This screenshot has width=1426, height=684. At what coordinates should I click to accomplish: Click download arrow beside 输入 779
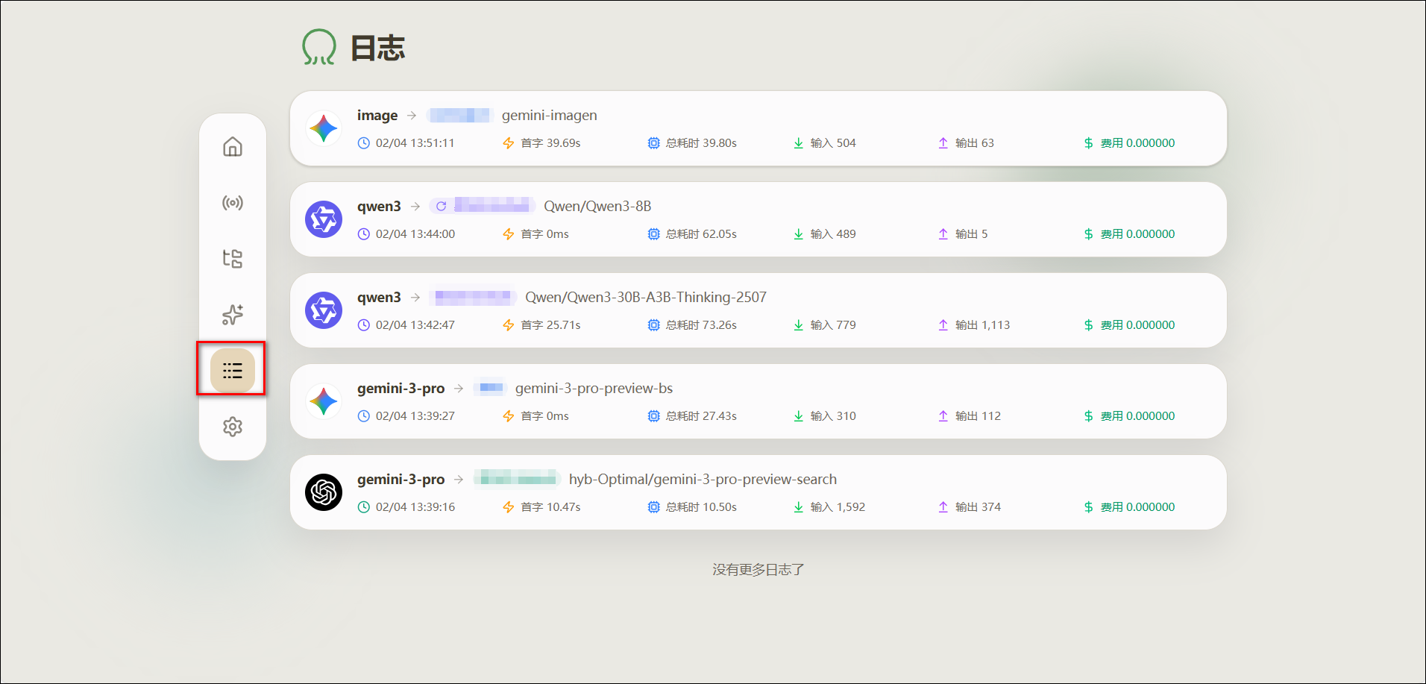coord(798,325)
